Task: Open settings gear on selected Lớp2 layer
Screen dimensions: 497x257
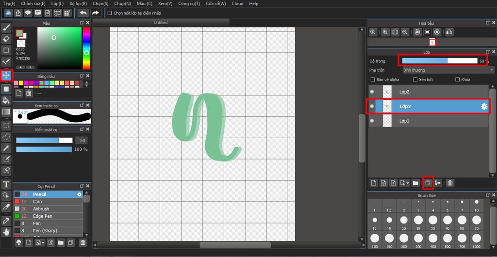Action: 484,107
